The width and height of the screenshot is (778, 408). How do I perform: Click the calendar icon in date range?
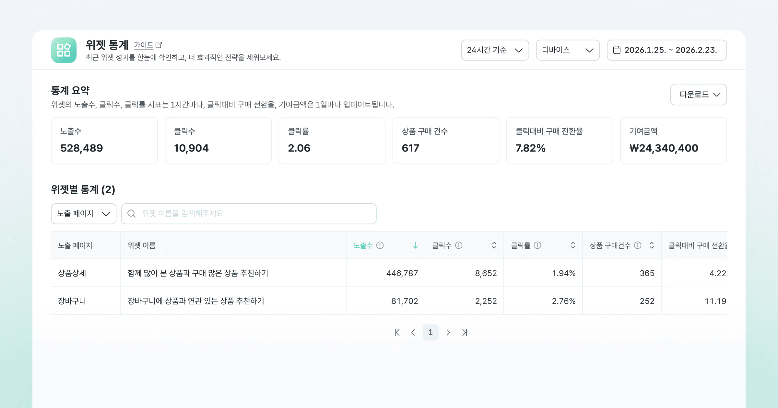click(617, 50)
